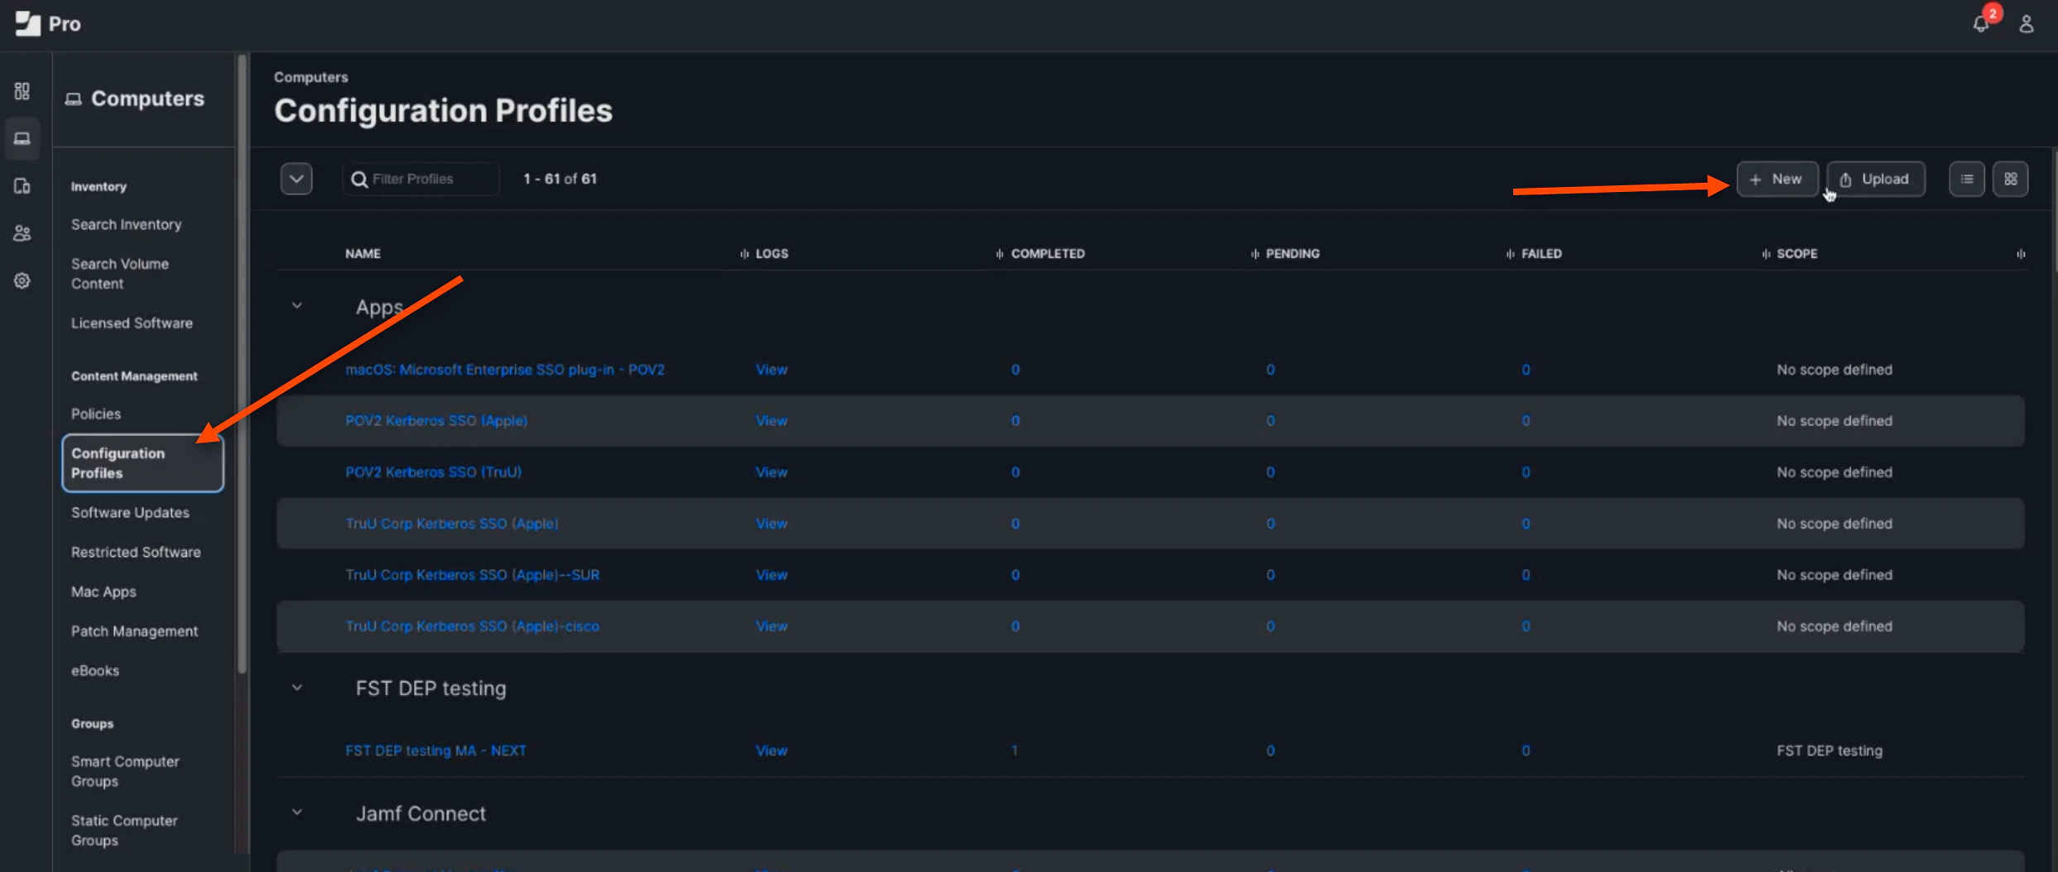Viewport: 2058px width, 872px height.
Task: Collapse the Apps category
Action: [297, 306]
